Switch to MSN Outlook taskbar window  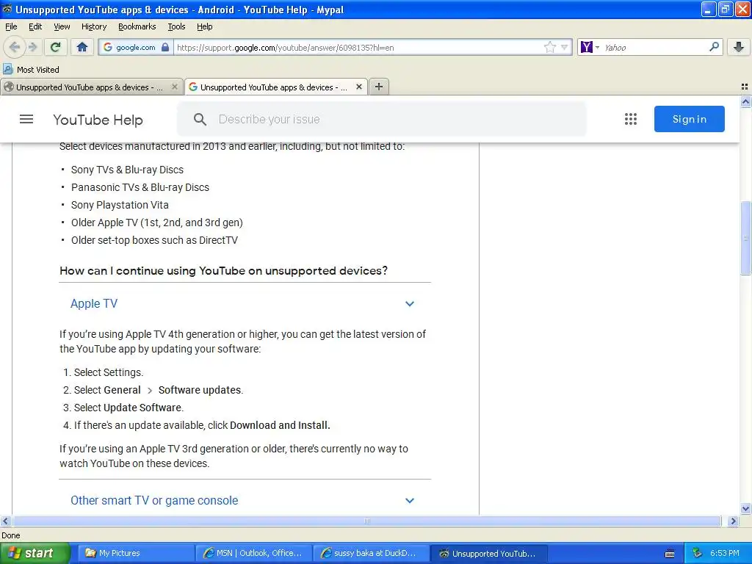pos(253,553)
